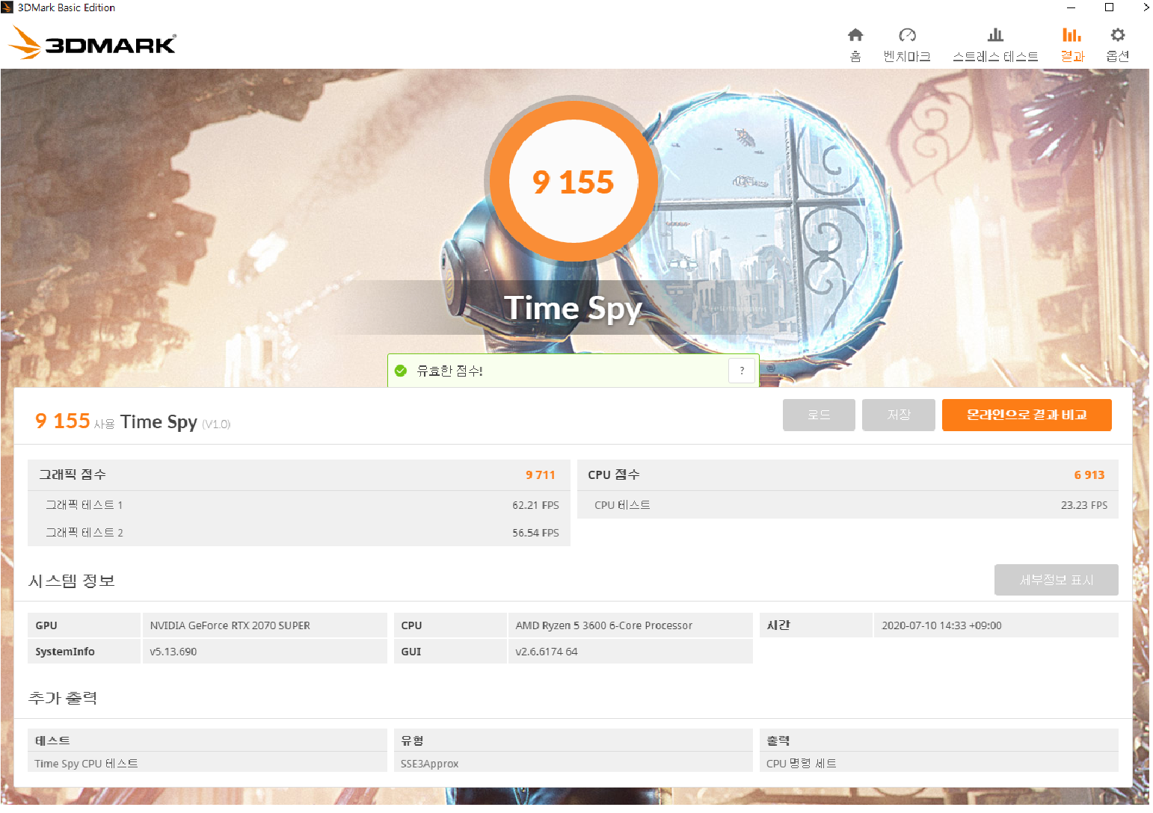Minimize the 3DMark window
This screenshot has width=1153, height=813.
click(x=1071, y=7)
